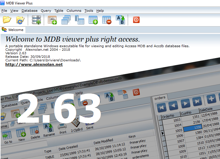Follow the http://www.alexnolan.net link
The height and width of the screenshot is (159, 220).
(34, 64)
